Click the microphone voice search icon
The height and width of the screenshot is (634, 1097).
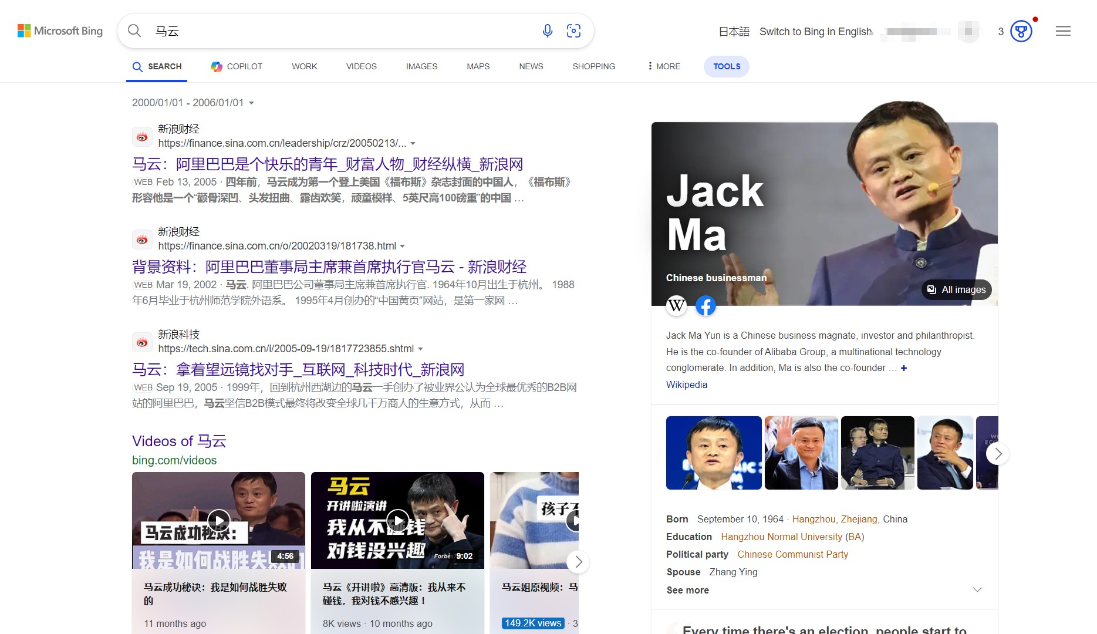[x=547, y=31]
